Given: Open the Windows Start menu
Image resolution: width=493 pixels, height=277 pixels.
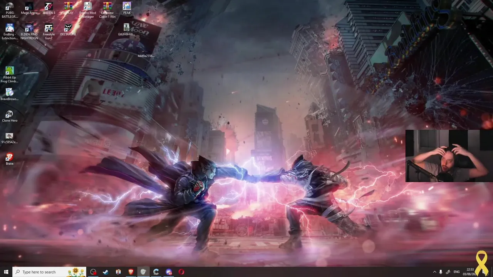Looking at the screenshot, I should point(6,272).
